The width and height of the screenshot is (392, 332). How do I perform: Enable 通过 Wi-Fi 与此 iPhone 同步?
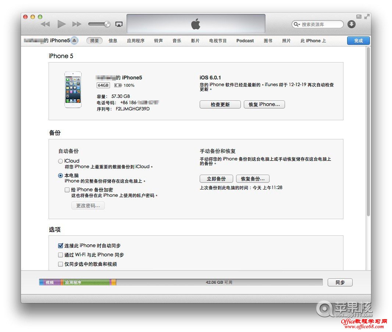(x=60, y=255)
